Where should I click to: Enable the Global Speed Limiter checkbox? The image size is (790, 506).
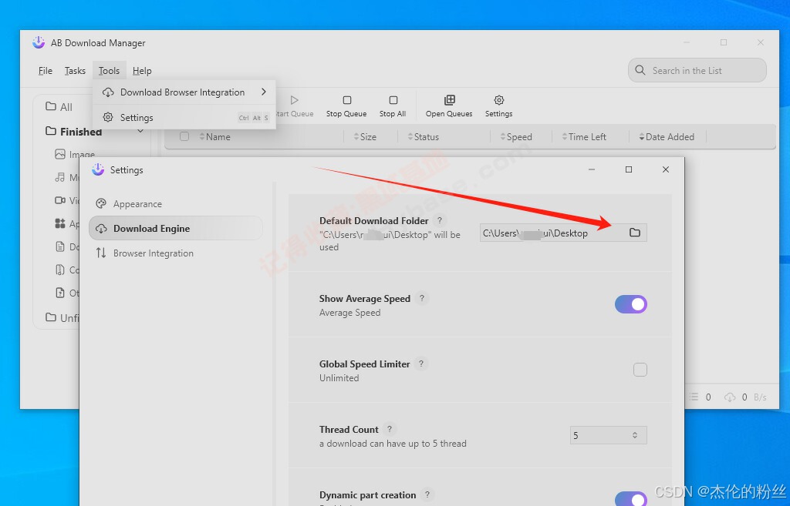click(640, 370)
